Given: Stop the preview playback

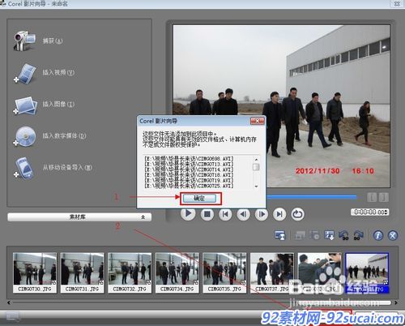Looking at the screenshot, I should 207,214.
